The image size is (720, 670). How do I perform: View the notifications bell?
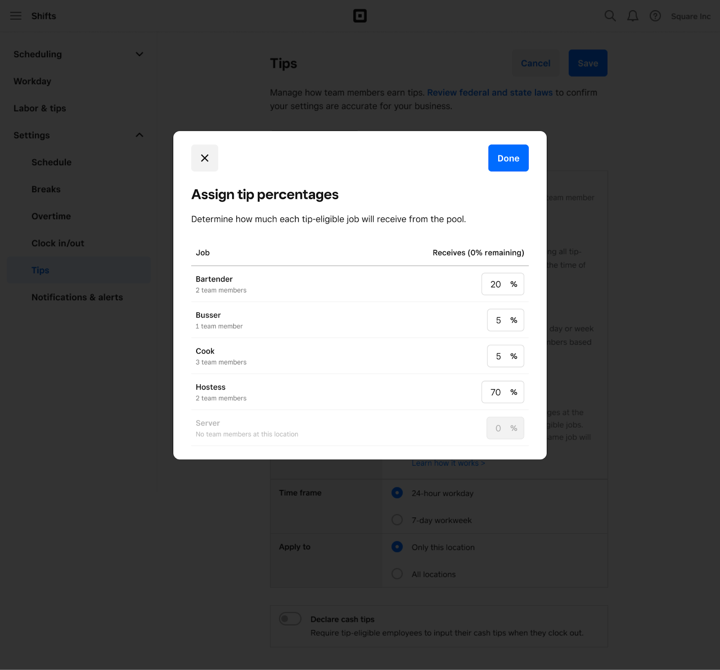click(x=632, y=16)
